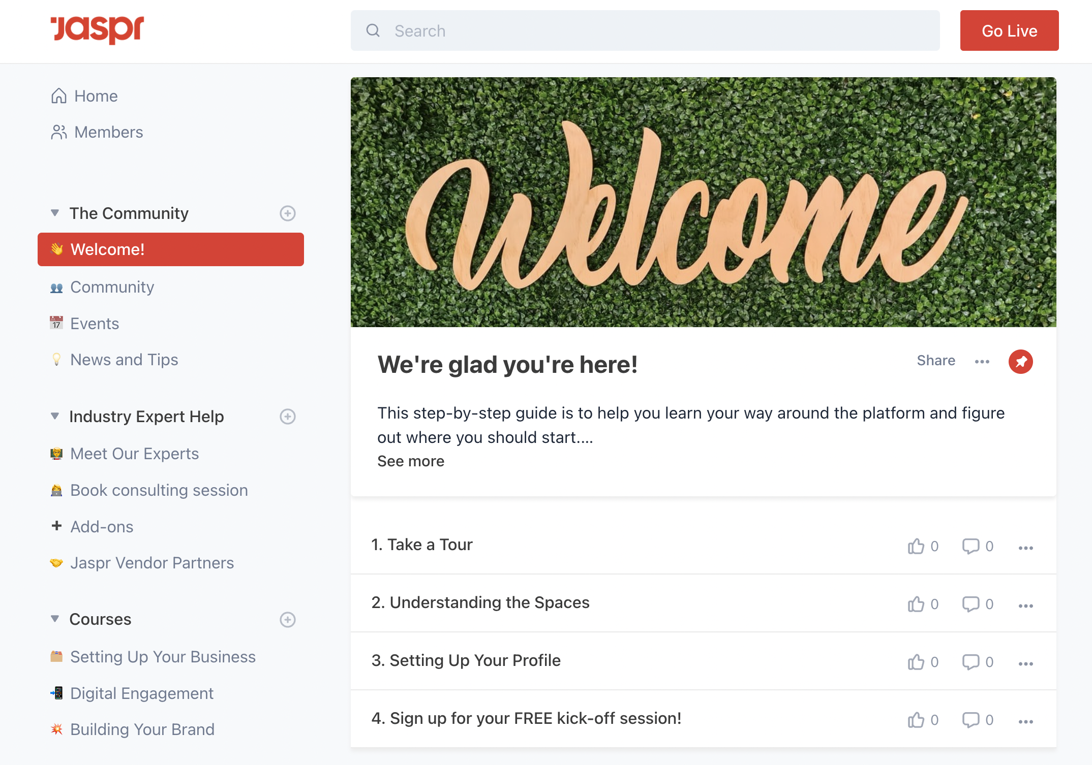The width and height of the screenshot is (1092, 765).
Task: Toggle like on "3. Setting Up Your Profile"
Action: (x=916, y=662)
